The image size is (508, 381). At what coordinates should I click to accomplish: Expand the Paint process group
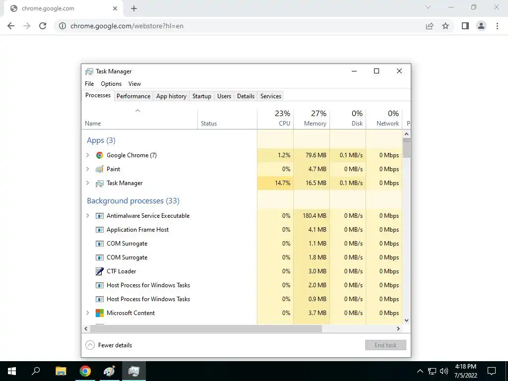tap(87, 169)
